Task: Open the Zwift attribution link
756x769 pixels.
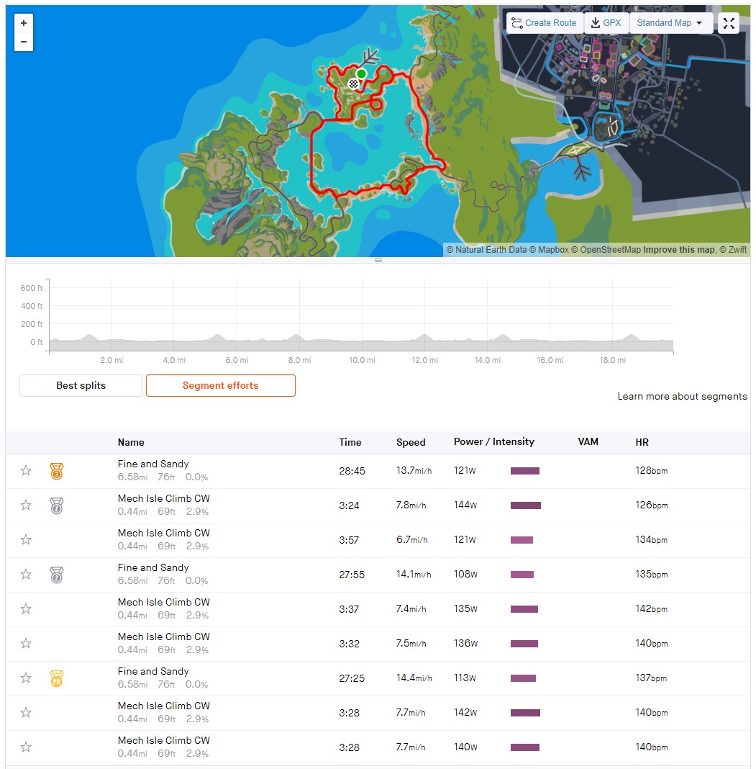Action: click(734, 250)
